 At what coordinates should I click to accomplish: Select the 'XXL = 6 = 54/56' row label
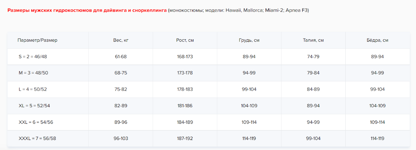[36, 122]
